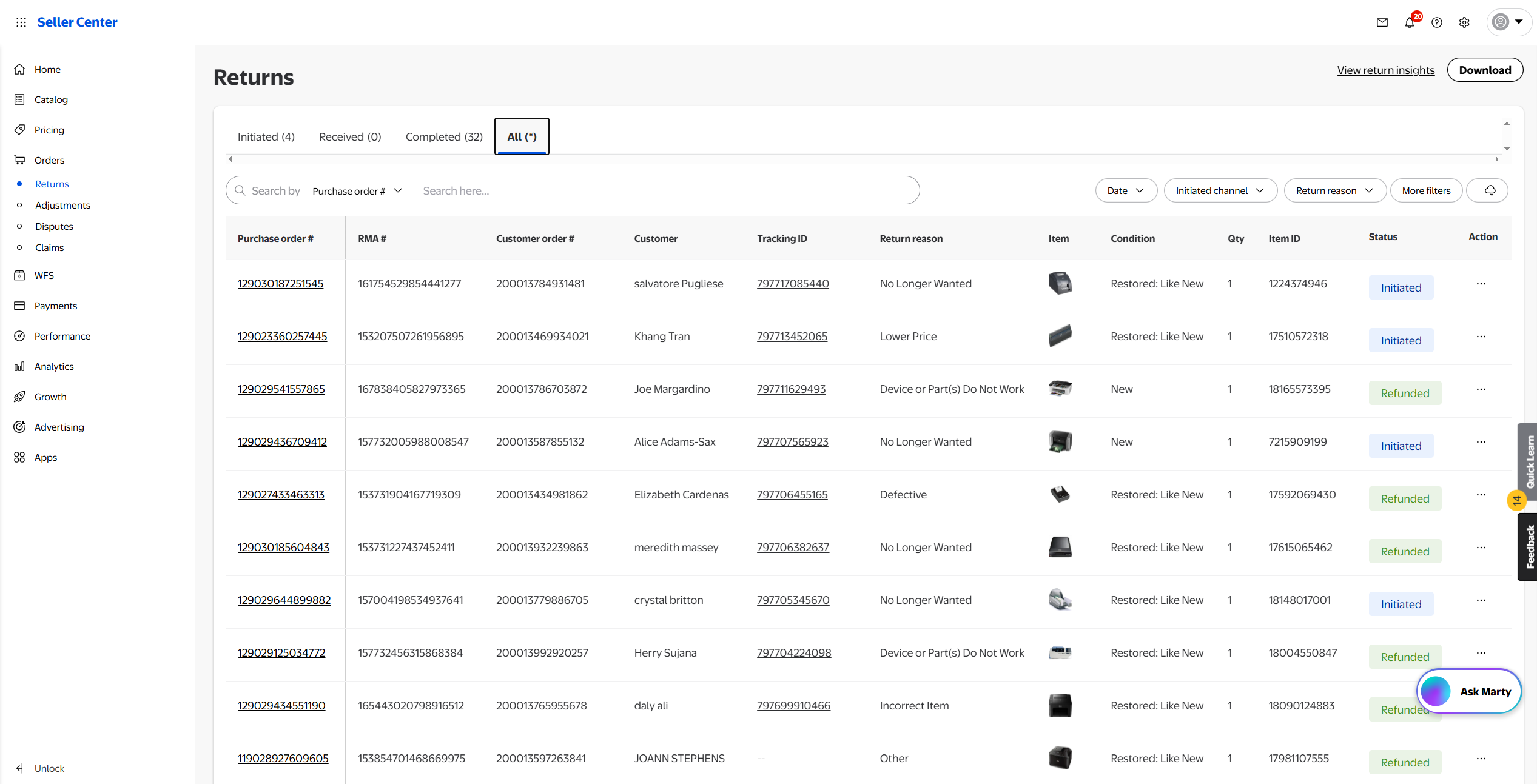Click the Search here text field
Viewport: 1537px width, 784px height.
pyautogui.click(x=664, y=191)
